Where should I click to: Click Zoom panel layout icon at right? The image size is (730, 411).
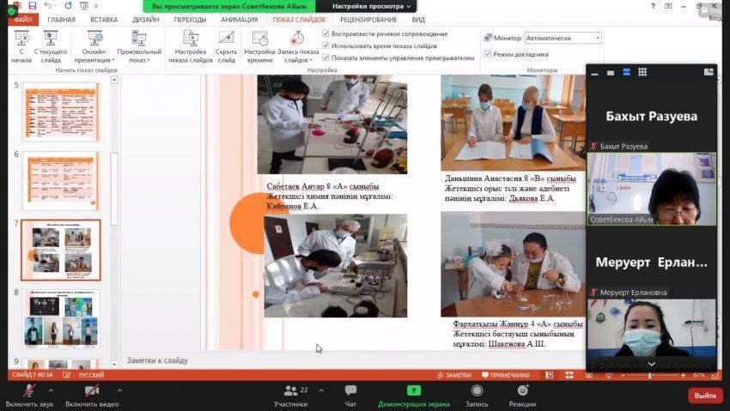(x=709, y=71)
